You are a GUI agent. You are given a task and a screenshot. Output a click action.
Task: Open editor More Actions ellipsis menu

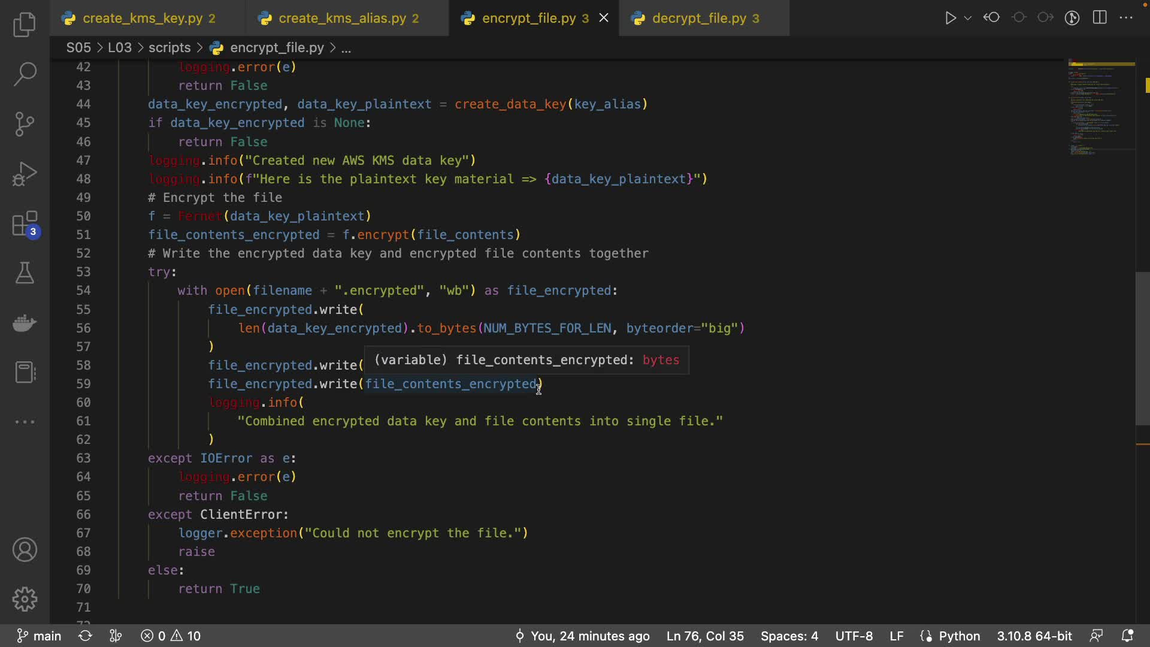click(x=1126, y=18)
